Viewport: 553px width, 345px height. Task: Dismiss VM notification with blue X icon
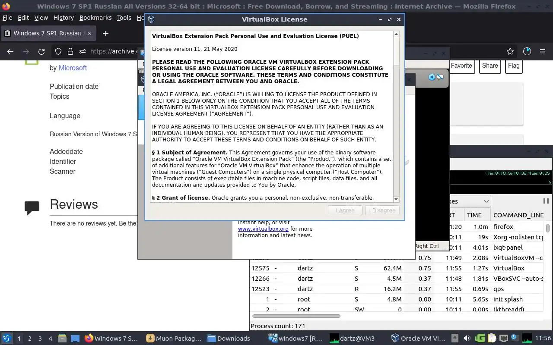432,77
